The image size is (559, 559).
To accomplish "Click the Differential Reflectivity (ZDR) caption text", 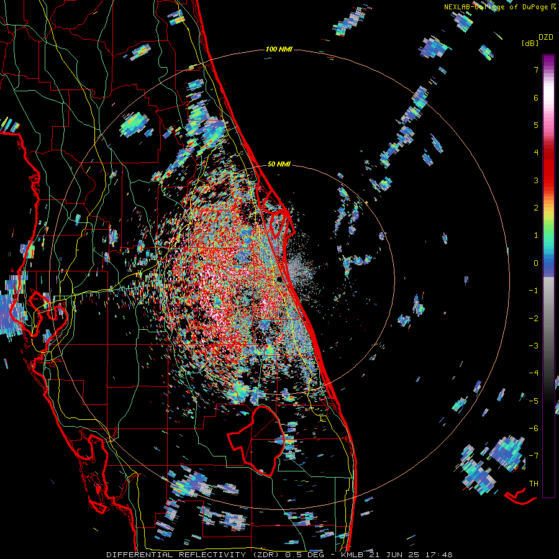I will pos(194,555).
